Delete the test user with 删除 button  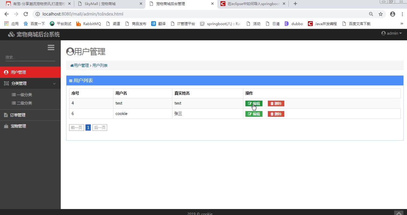click(x=276, y=104)
